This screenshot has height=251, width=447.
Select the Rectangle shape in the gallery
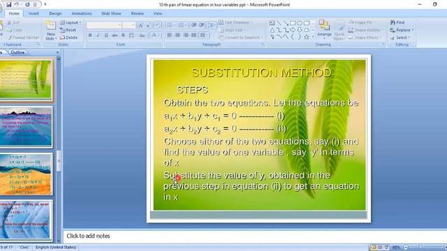coord(293,23)
